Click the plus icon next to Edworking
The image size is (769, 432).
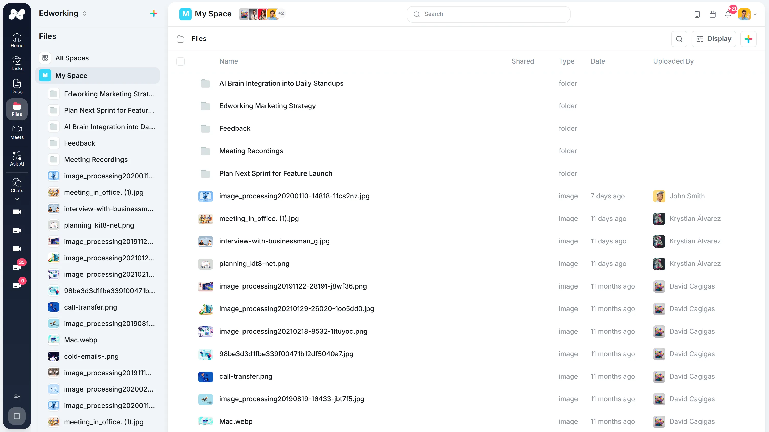(x=154, y=13)
